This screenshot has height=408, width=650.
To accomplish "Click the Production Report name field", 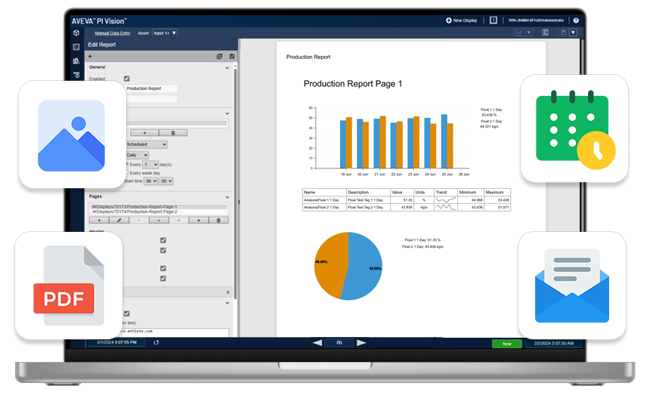I will (x=151, y=88).
